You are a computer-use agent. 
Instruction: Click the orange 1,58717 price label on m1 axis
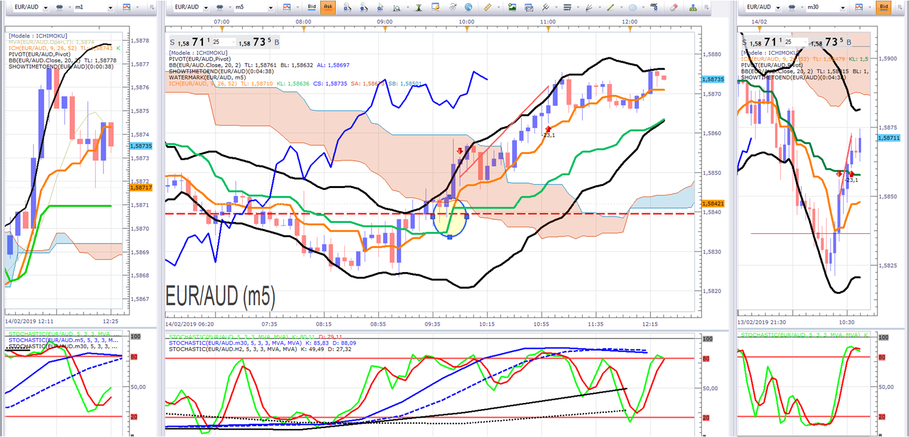[141, 188]
